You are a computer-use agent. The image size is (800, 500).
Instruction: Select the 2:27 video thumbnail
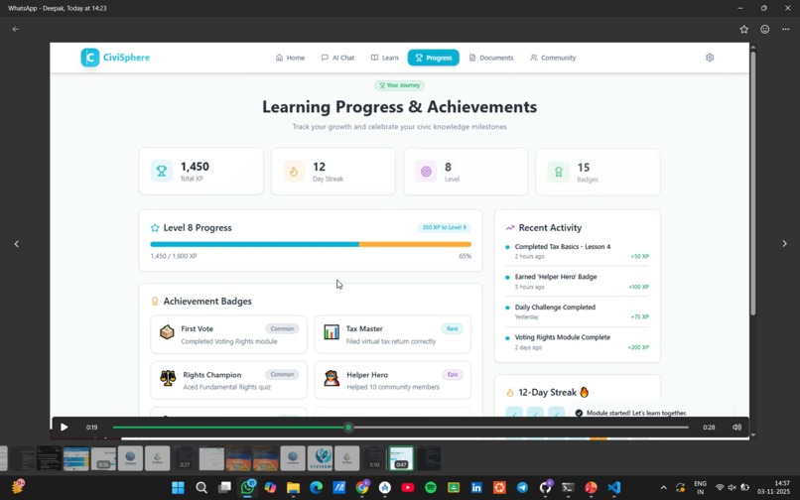pos(185,458)
